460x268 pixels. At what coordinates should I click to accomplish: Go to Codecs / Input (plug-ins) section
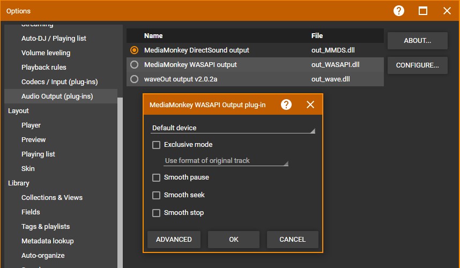[60, 82]
